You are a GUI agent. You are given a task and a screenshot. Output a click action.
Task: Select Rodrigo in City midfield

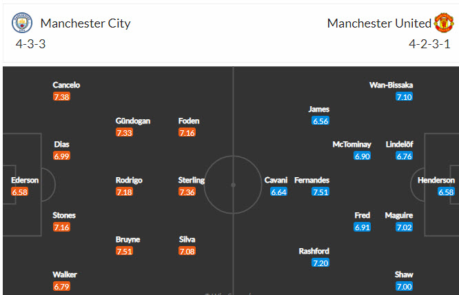[129, 180]
